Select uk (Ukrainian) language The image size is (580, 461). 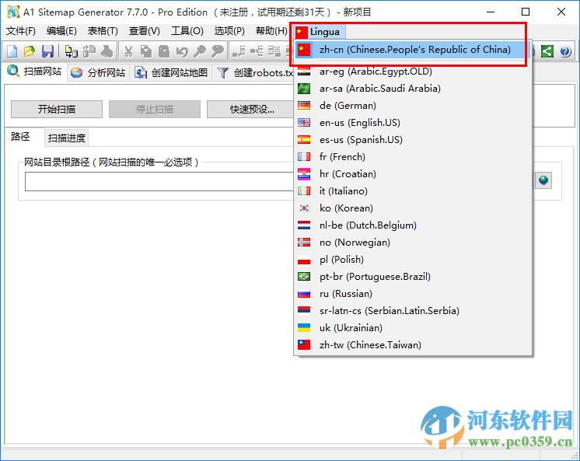click(x=413, y=328)
